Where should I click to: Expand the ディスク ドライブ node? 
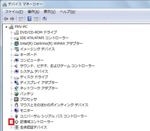(x=12, y=77)
